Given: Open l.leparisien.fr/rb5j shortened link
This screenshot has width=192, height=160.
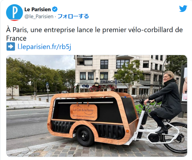Looking at the screenshot, I should (44, 46).
